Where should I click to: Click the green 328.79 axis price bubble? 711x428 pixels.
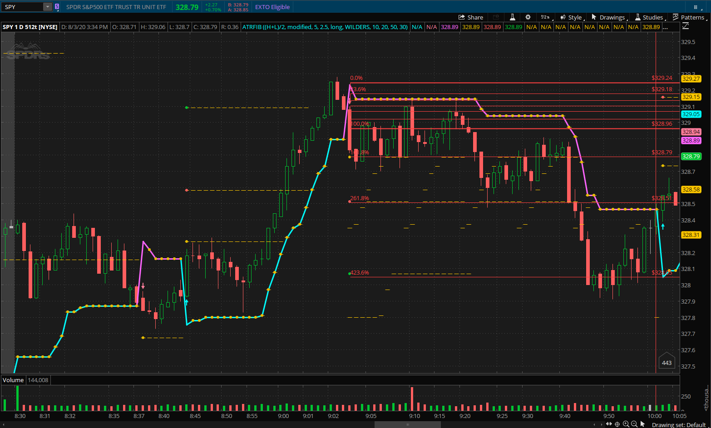(691, 157)
